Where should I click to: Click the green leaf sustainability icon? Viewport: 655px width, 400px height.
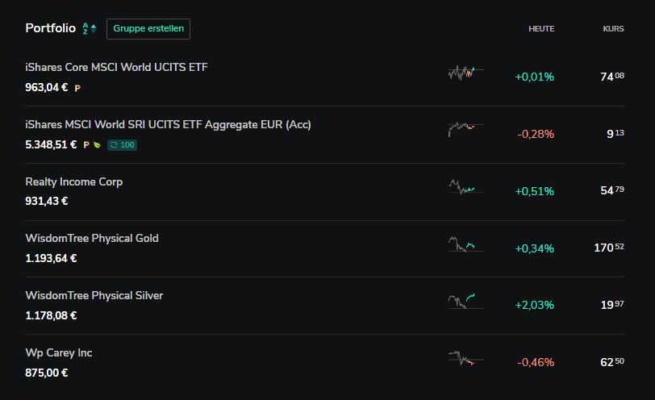[x=98, y=145]
